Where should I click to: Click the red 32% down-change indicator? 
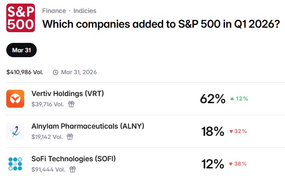238,131
